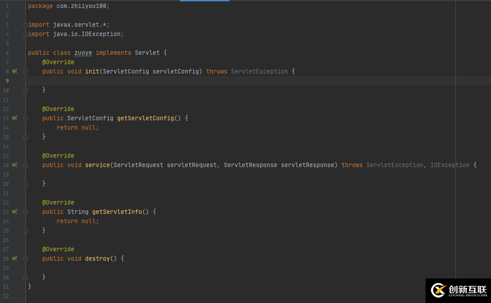The width and height of the screenshot is (491, 303).
Task: Click implements gutter icon on service method line
Action: (14, 165)
